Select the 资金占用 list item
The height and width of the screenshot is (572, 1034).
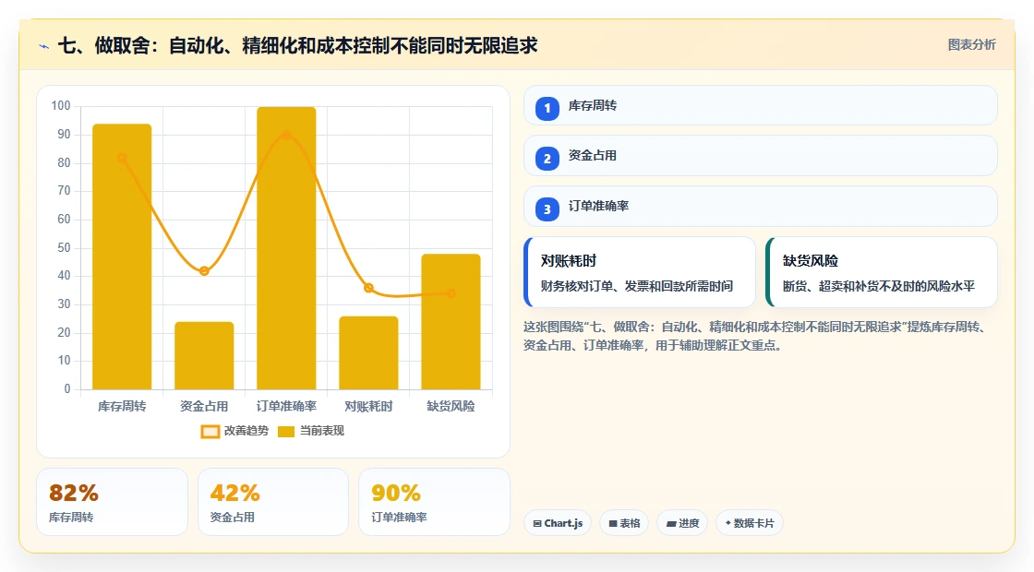[x=761, y=156]
